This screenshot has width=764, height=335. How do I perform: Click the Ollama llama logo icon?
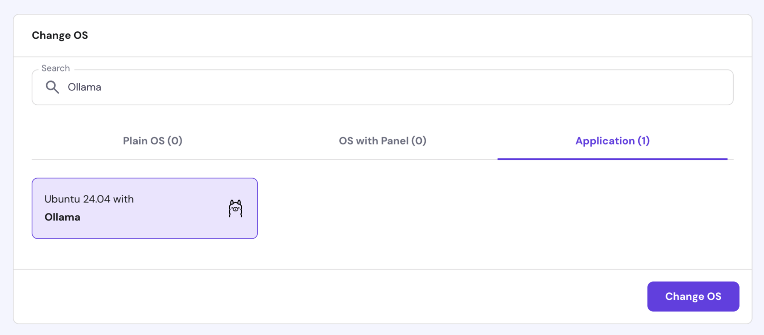point(235,208)
